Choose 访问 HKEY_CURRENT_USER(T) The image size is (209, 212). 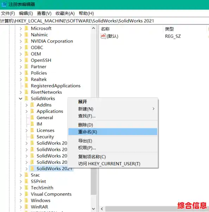[113, 163]
